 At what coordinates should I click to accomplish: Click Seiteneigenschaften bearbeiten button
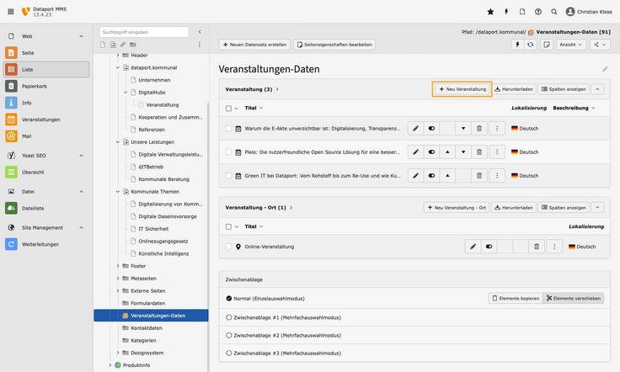coord(337,44)
